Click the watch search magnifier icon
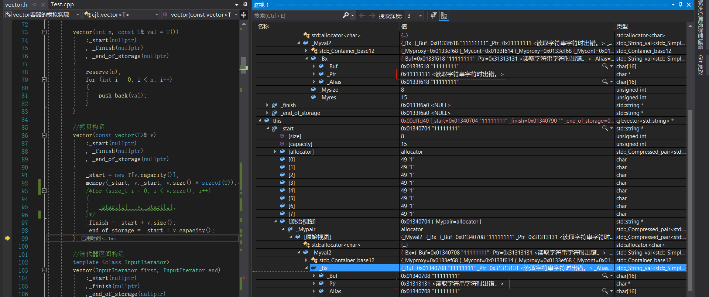Image resolution: width=709 pixels, height=297 pixels. click(346, 16)
